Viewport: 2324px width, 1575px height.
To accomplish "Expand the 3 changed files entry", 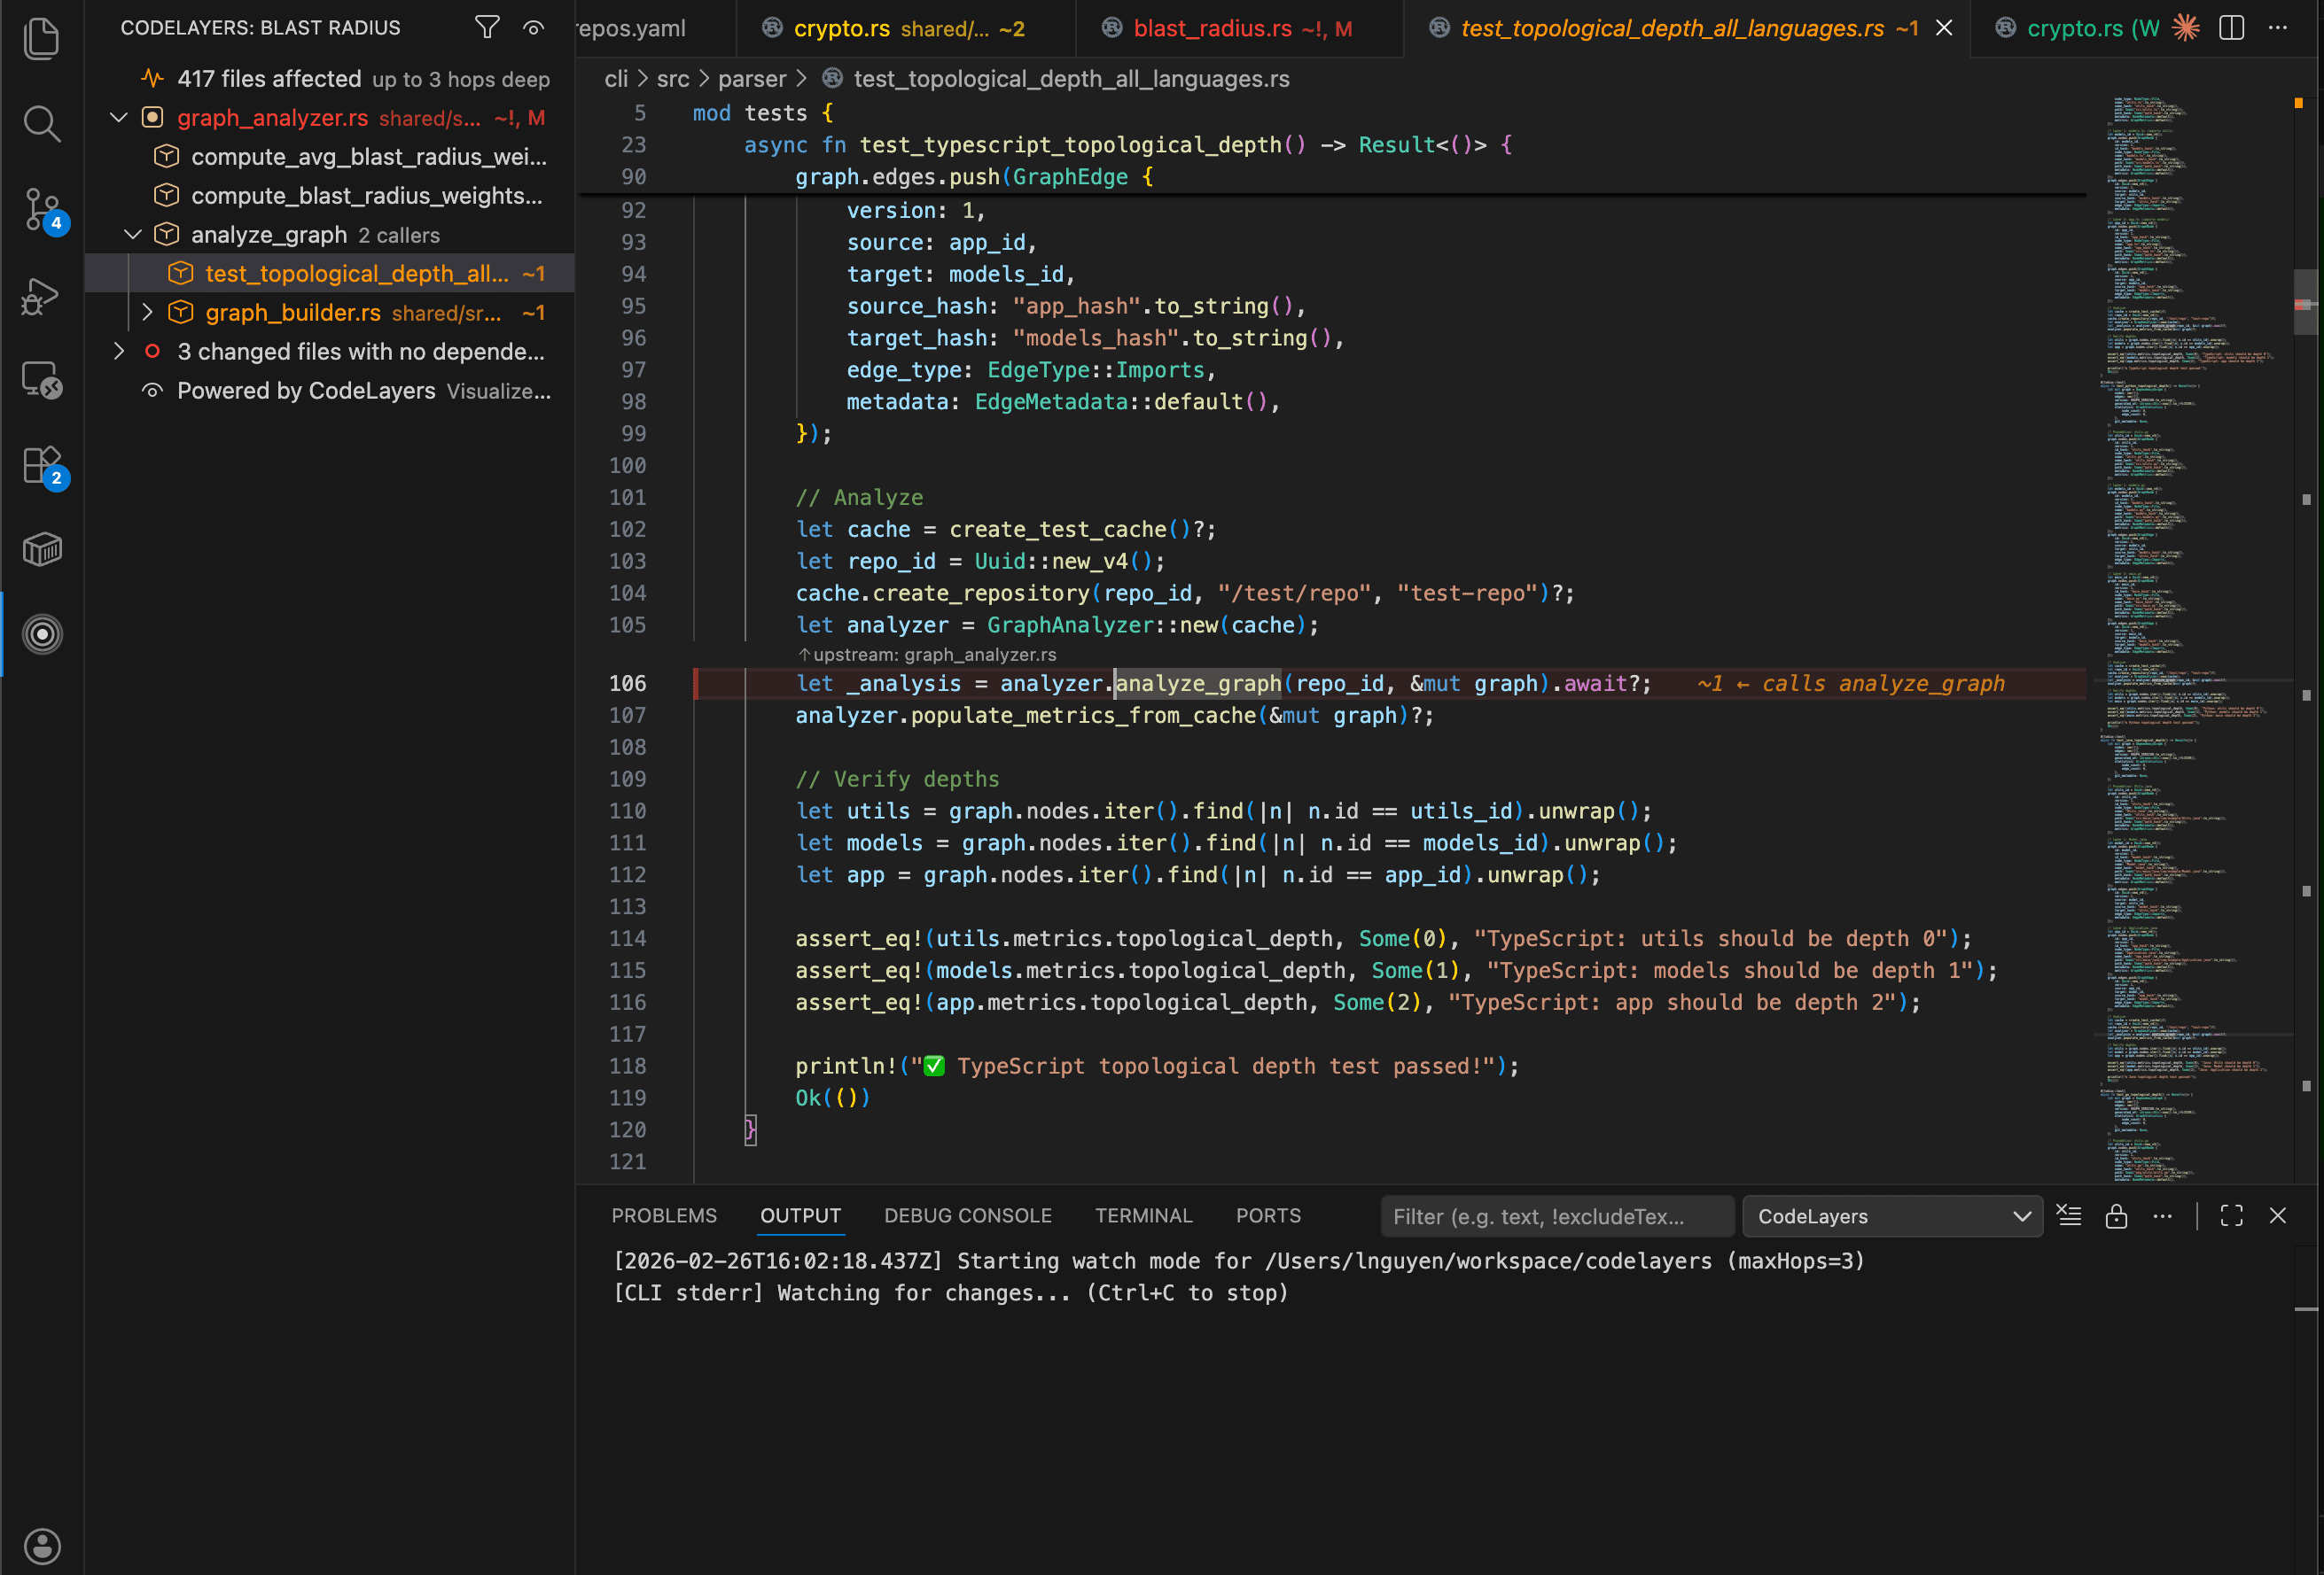I will (118, 351).
